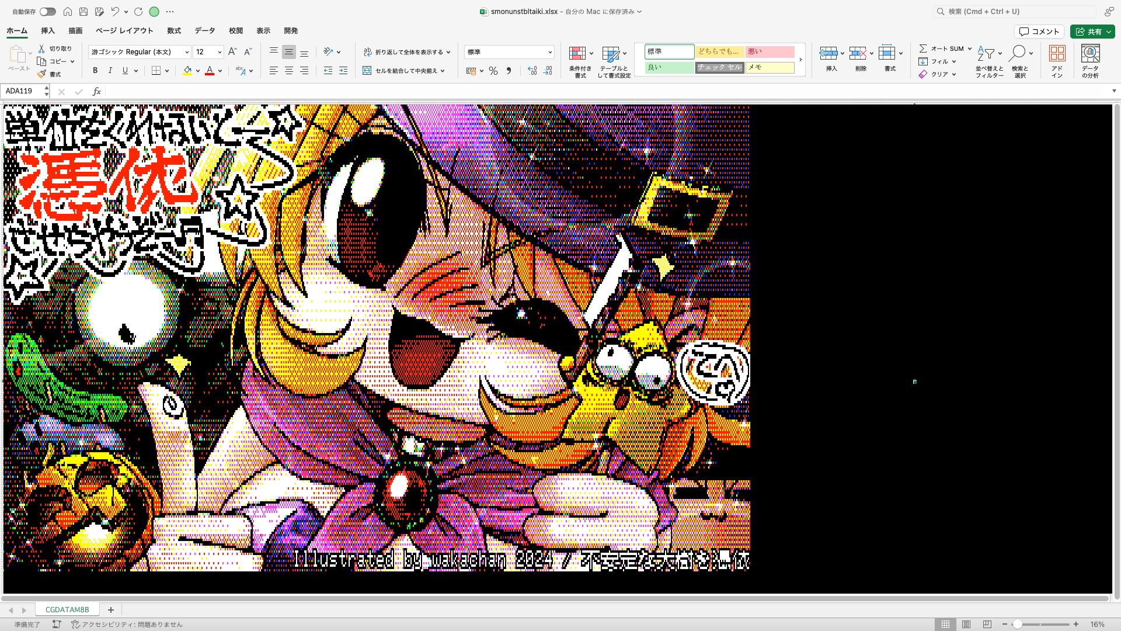The width and height of the screenshot is (1121, 631).
Task: Click the increase font size icon
Action: point(232,52)
